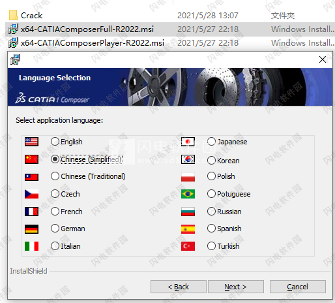Click the Poland flag icon

[188, 177]
